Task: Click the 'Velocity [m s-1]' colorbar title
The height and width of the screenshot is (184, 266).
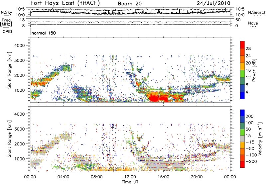Action: coord(260,138)
